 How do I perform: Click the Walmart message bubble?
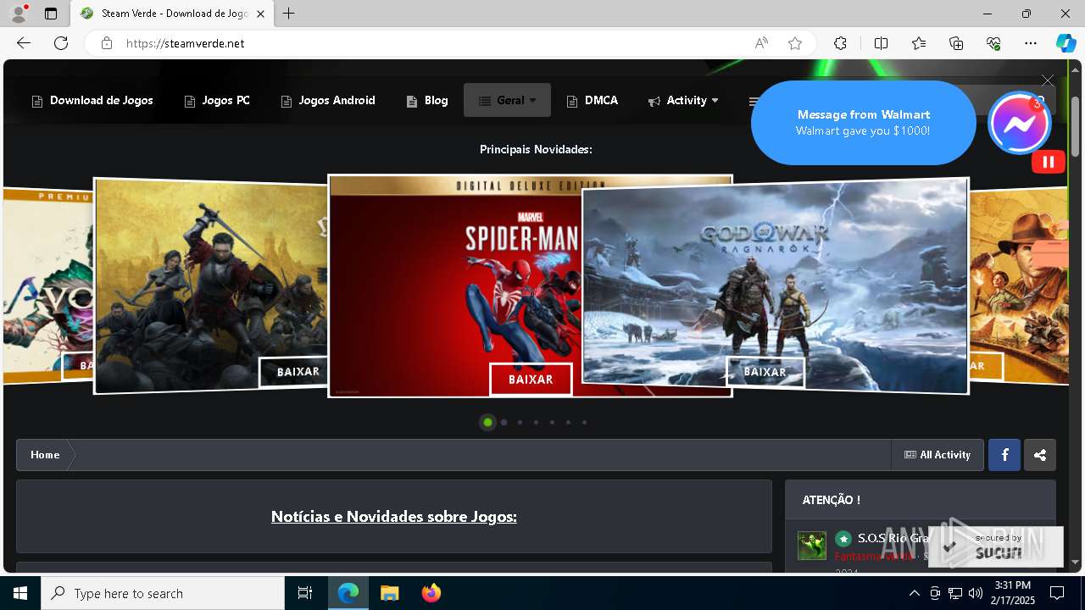pyautogui.click(x=863, y=123)
